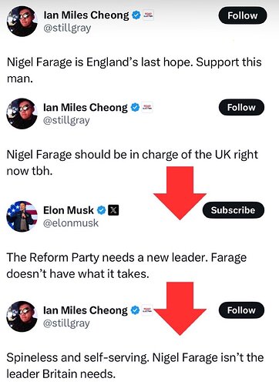Viewport: 279px width, 385px height.
Task: Open the @elonmusk handle link
Action: coord(71,223)
